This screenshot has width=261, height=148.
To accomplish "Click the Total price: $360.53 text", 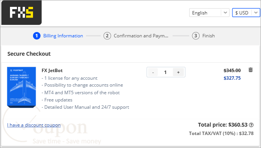I will (x=223, y=125).
